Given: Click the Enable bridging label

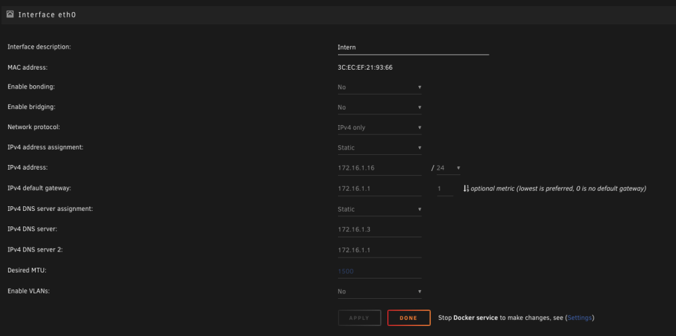Looking at the screenshot, I should coord(32,107).
